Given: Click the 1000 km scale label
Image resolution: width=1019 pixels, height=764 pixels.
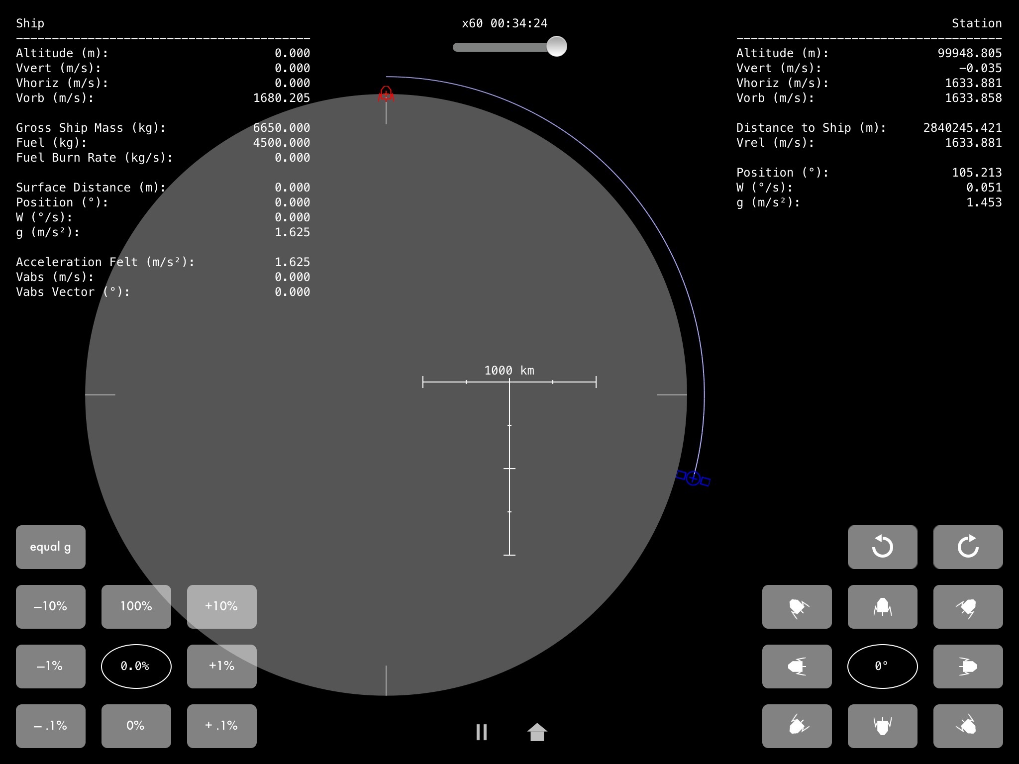Looking at the screenshot, I should point(509,371).
